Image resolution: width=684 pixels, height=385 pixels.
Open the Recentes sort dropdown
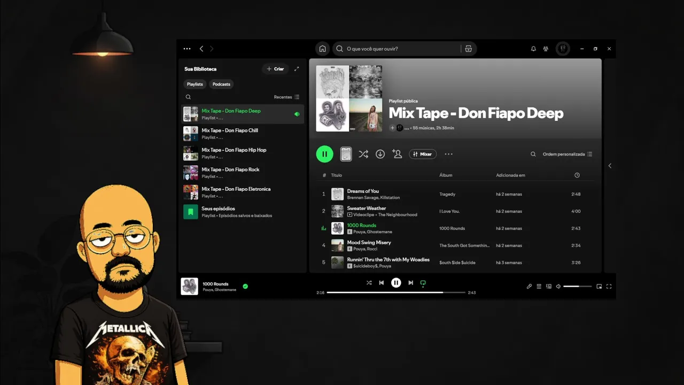click(287, 97)
